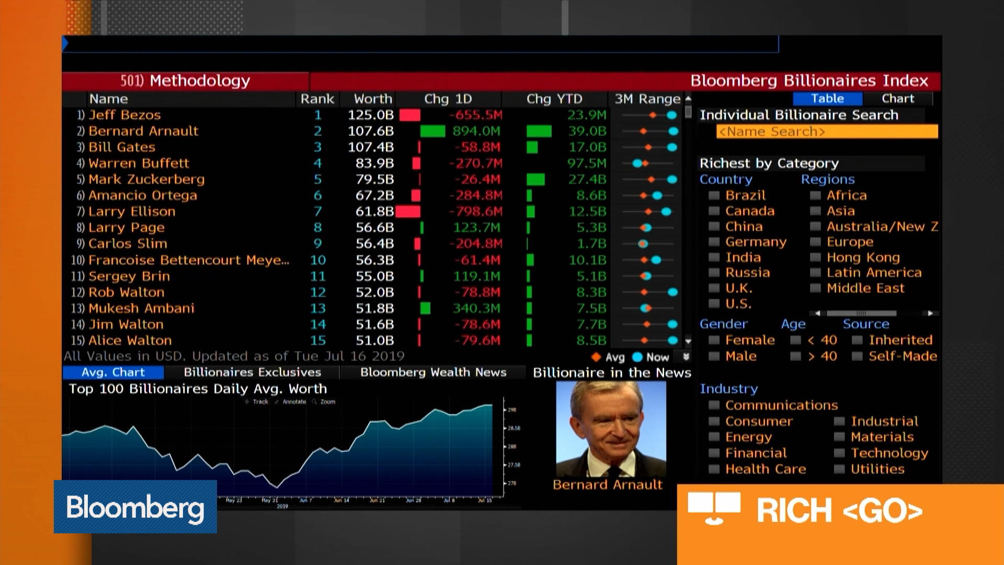Sort by the Chg YTD column header
This screenshot has height=565, width=1004.
click(x=554, y=99)
